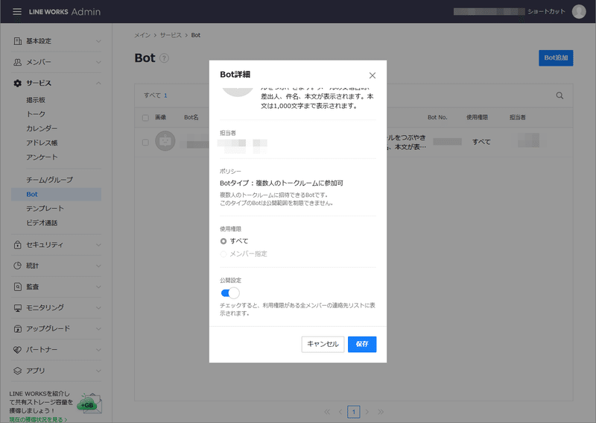Image resolution: width=596 pixels, height=423 pixels.
Task: Click the LINE WORKS Admin logo
Action: click(x=65, y=12)
